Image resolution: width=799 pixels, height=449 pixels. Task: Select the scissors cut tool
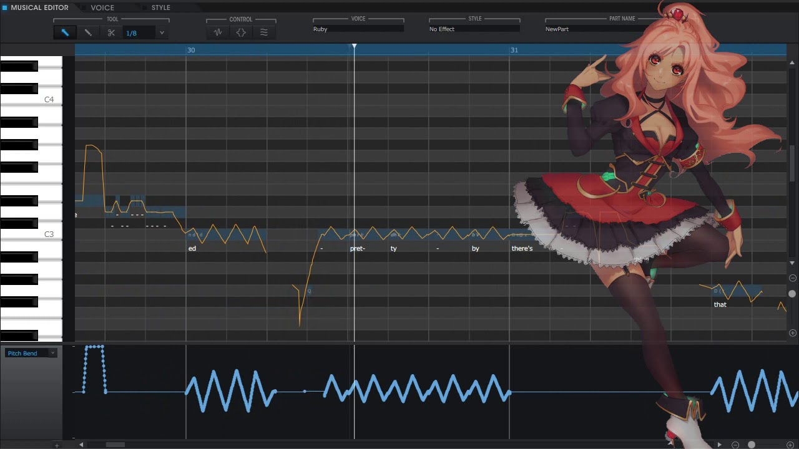click(x=111, y=32)
